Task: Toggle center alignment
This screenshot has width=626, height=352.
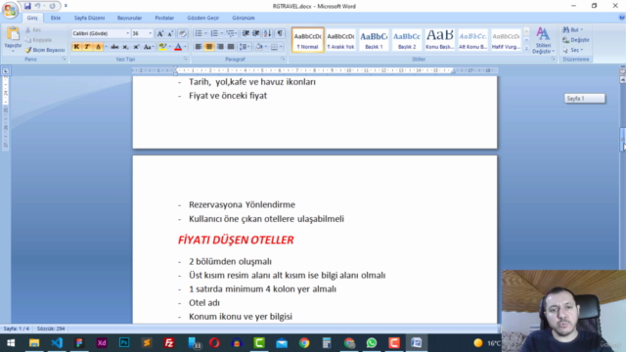Action: point(208,47)
